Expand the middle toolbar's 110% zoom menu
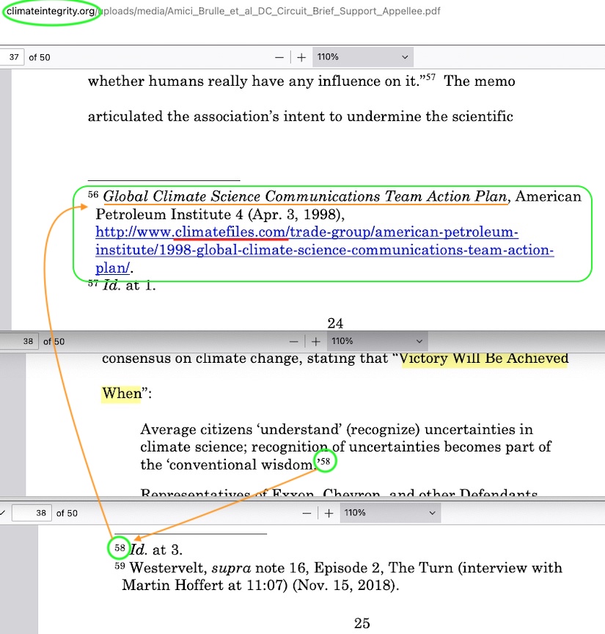The height and width of the screenshot is (634, 605). pos(376,342)
